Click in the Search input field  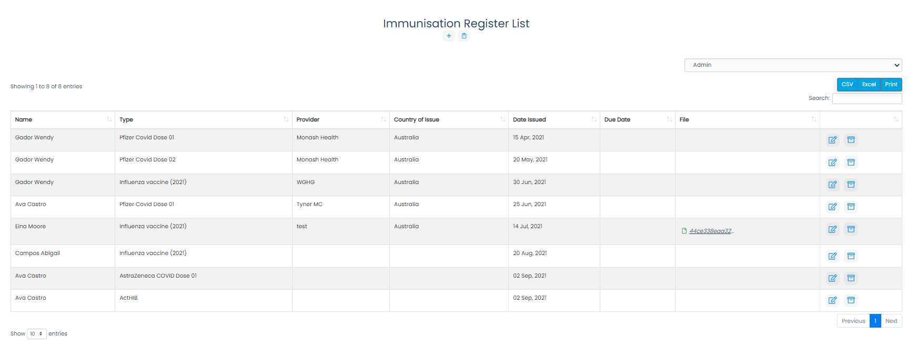click(867, 98)
